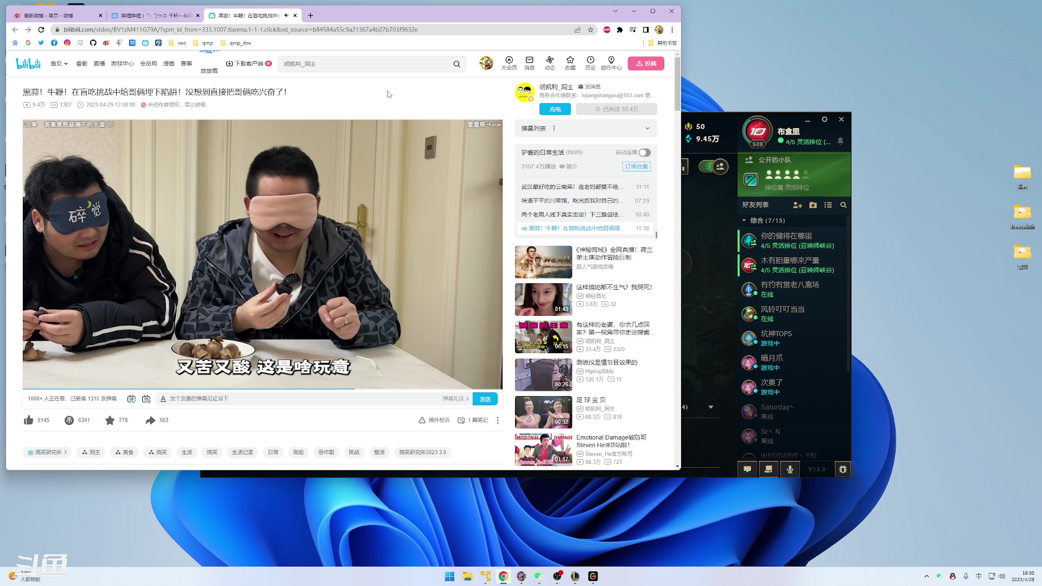The height and width of the screenshot is (586, 1042).
Task: Share the video using the arrow icon
Action: [x=150, y=420]
